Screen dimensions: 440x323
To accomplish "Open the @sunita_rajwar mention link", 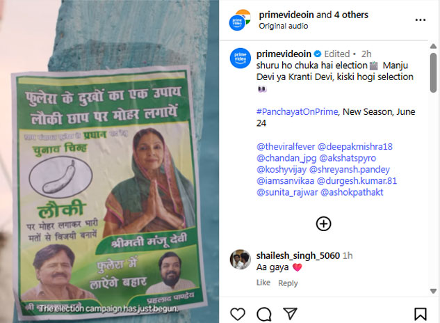I will pyautogui.click(x=287, y=192).
